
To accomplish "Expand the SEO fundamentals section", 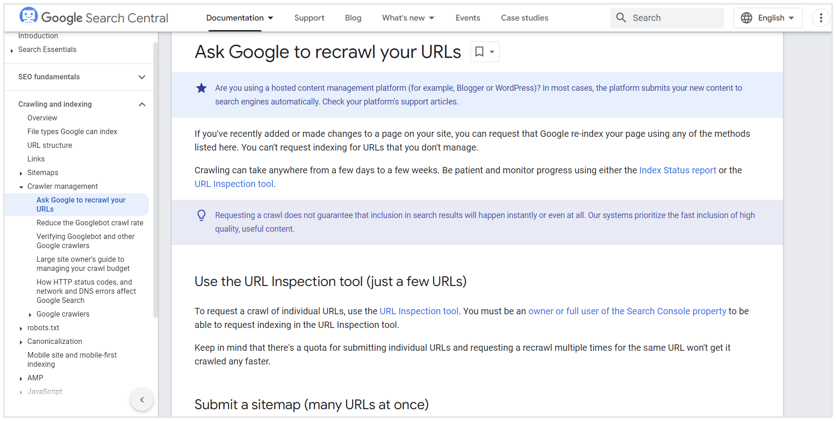I will coord(142,77).
